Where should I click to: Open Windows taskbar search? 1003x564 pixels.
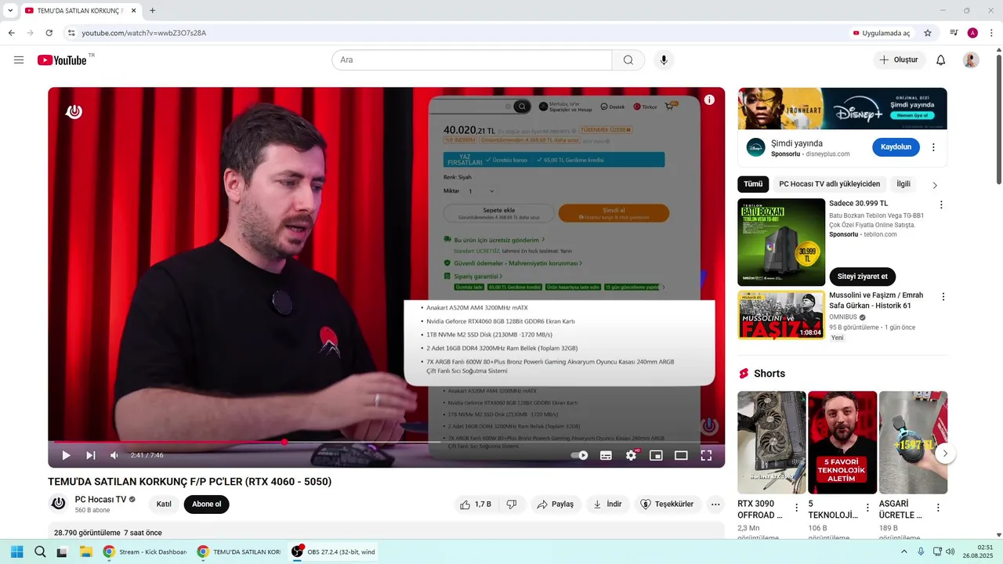tap(40, 551)
